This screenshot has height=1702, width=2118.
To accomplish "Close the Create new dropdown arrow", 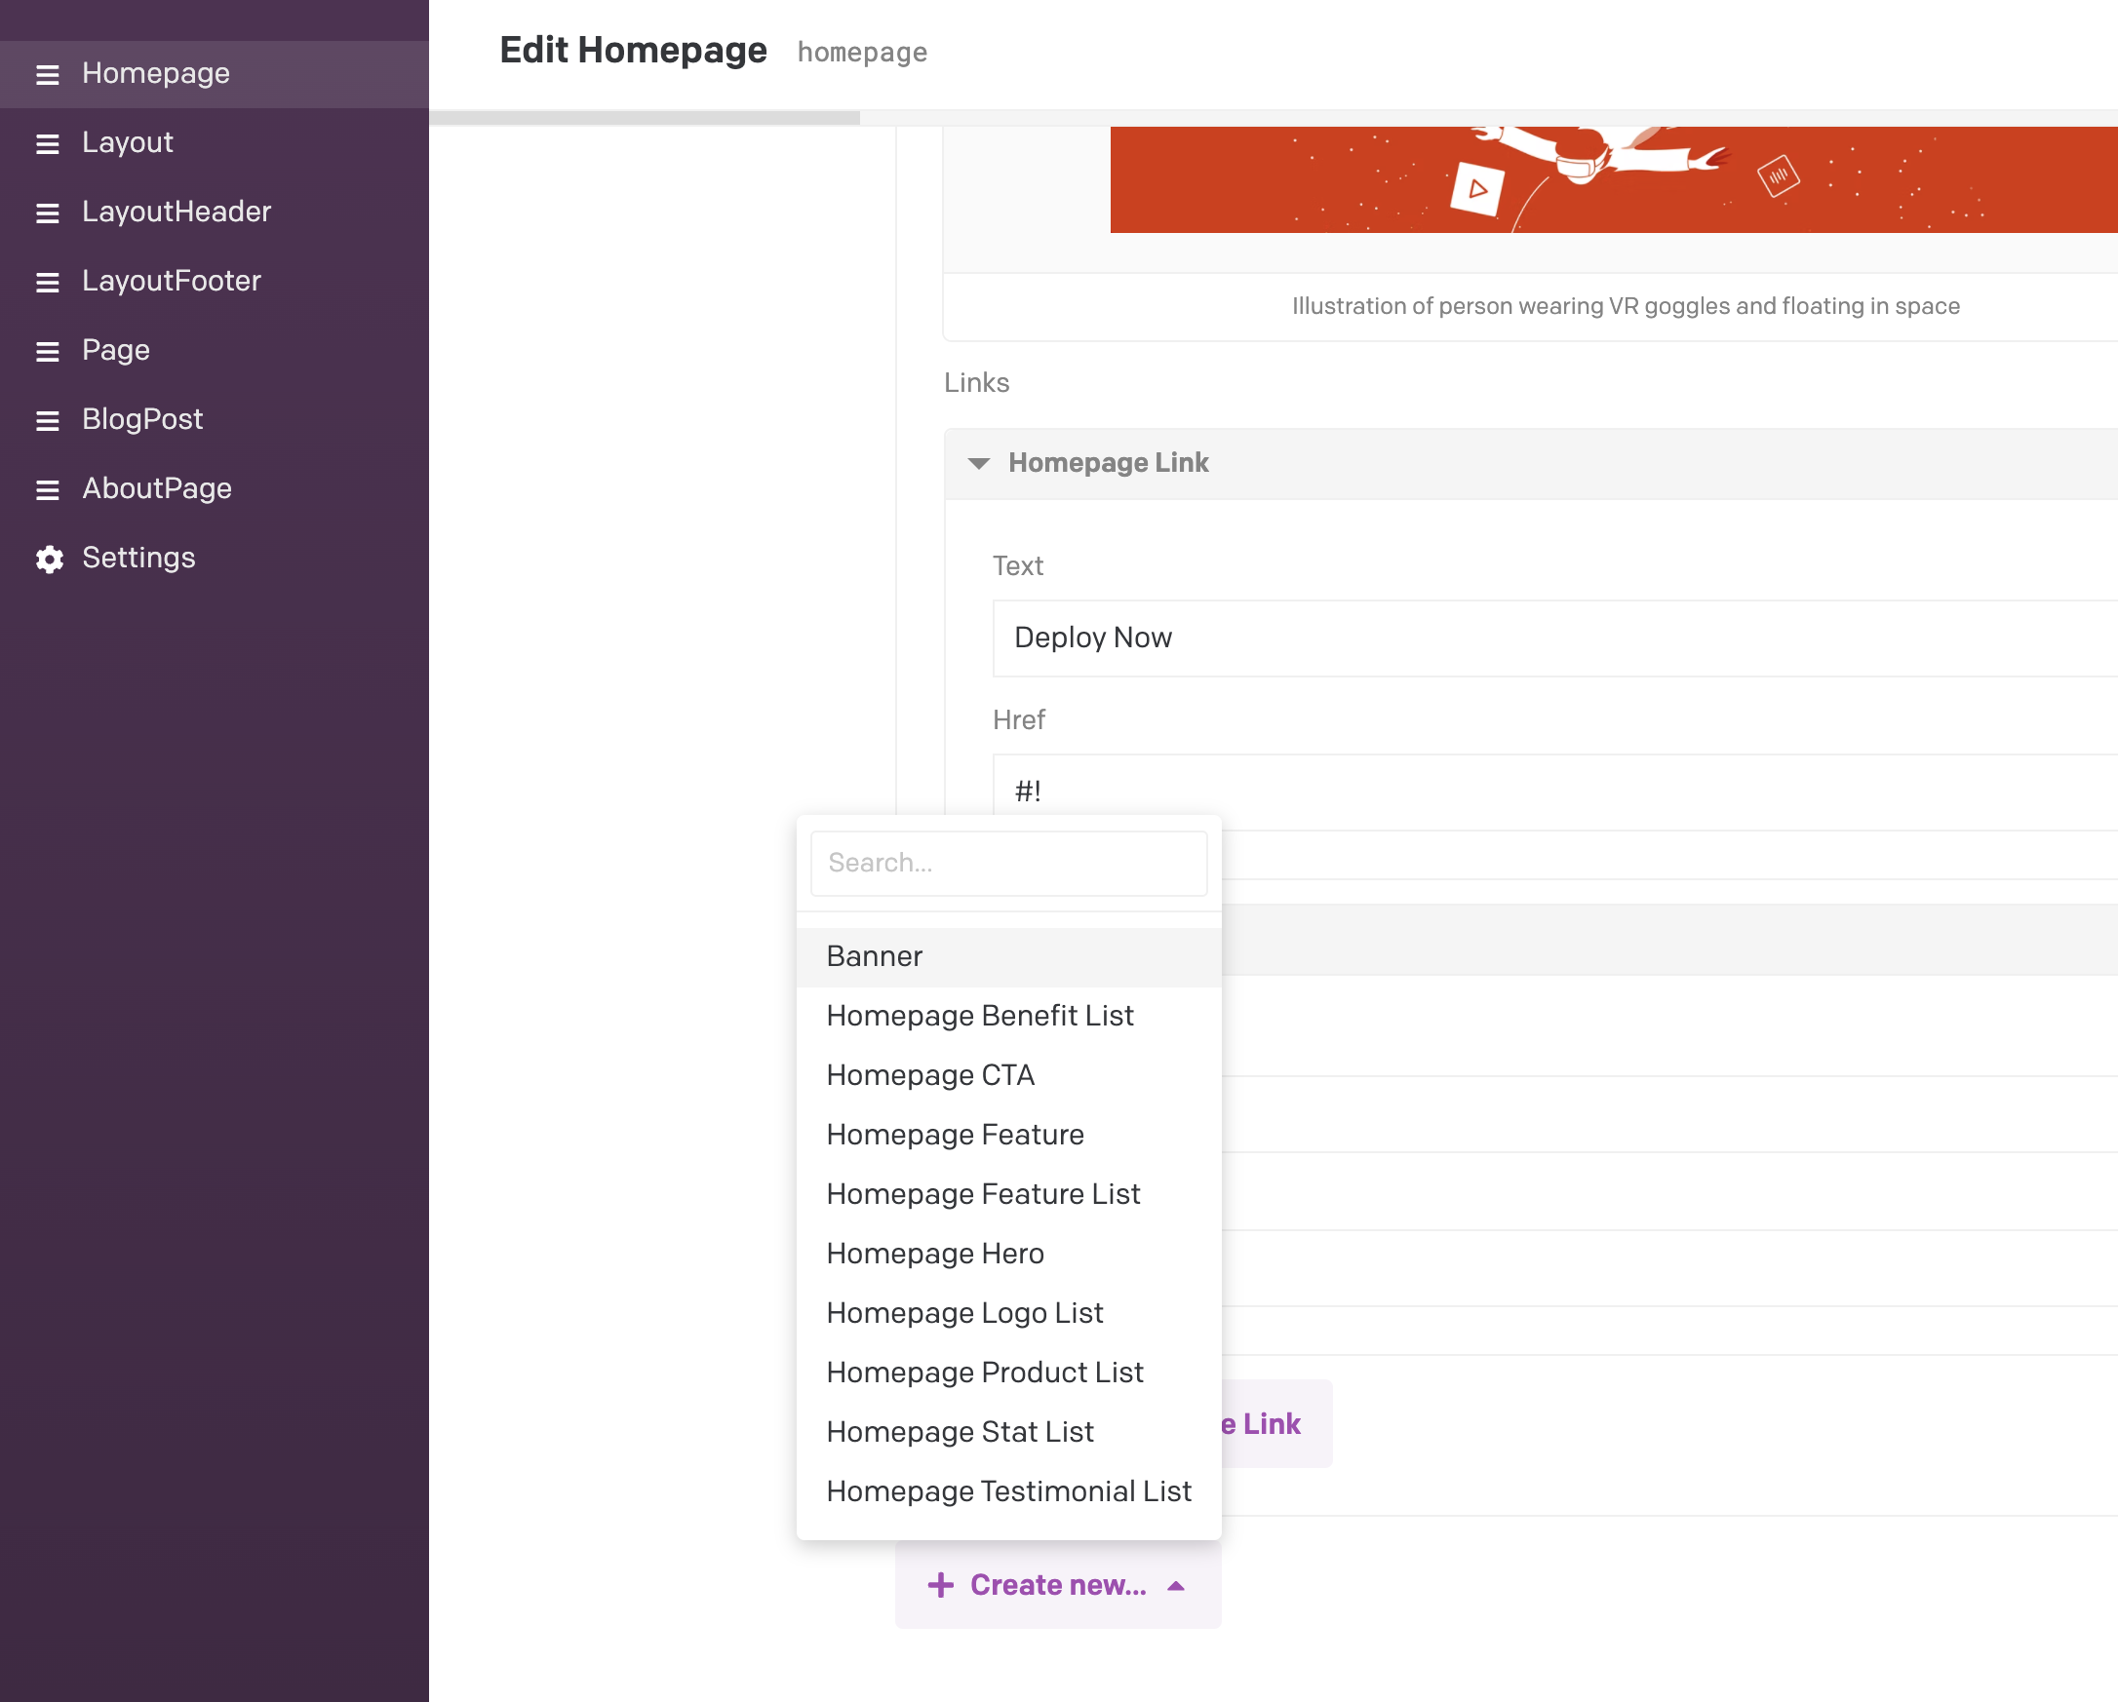I will coord(1176,1586).
